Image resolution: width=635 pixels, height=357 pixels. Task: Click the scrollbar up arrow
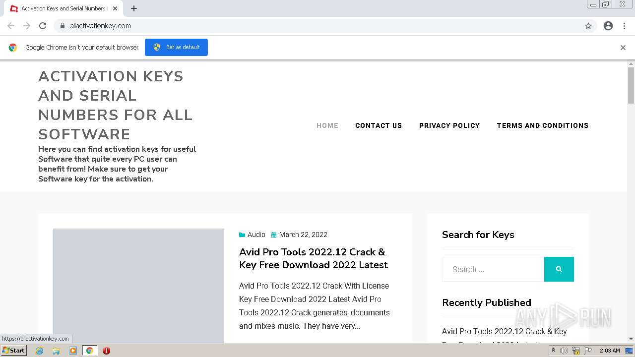pos(631,63)
